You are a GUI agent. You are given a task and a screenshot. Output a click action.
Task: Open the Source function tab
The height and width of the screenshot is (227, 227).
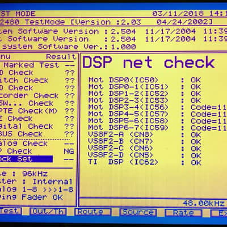138,212
